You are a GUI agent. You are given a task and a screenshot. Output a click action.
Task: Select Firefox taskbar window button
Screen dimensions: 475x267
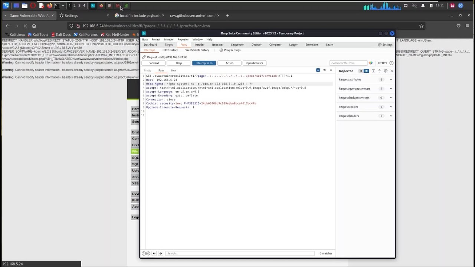click(101, 6)
